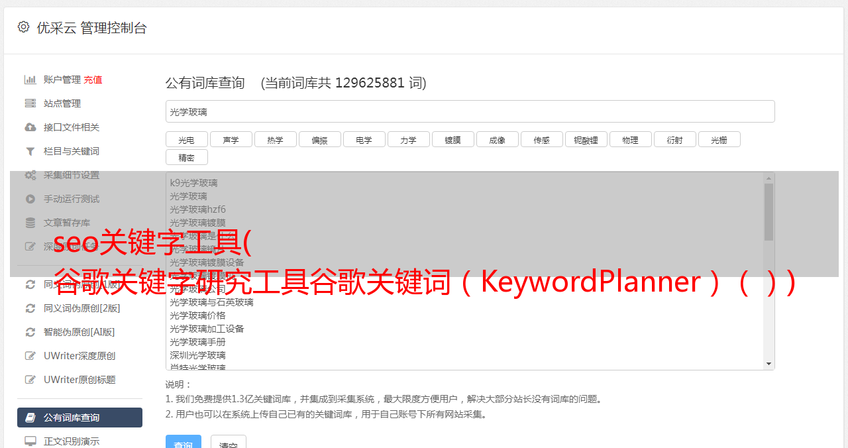848x448 pixels.
Task: Open the UWriter原创标题 menu item
Action: coord(79,380)
